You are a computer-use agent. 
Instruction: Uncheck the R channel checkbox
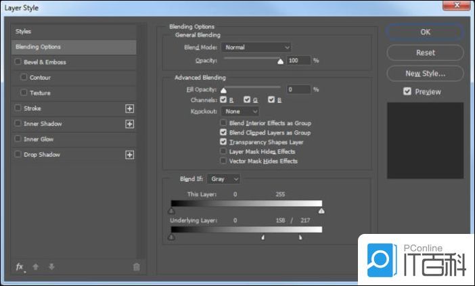[223, 99]
